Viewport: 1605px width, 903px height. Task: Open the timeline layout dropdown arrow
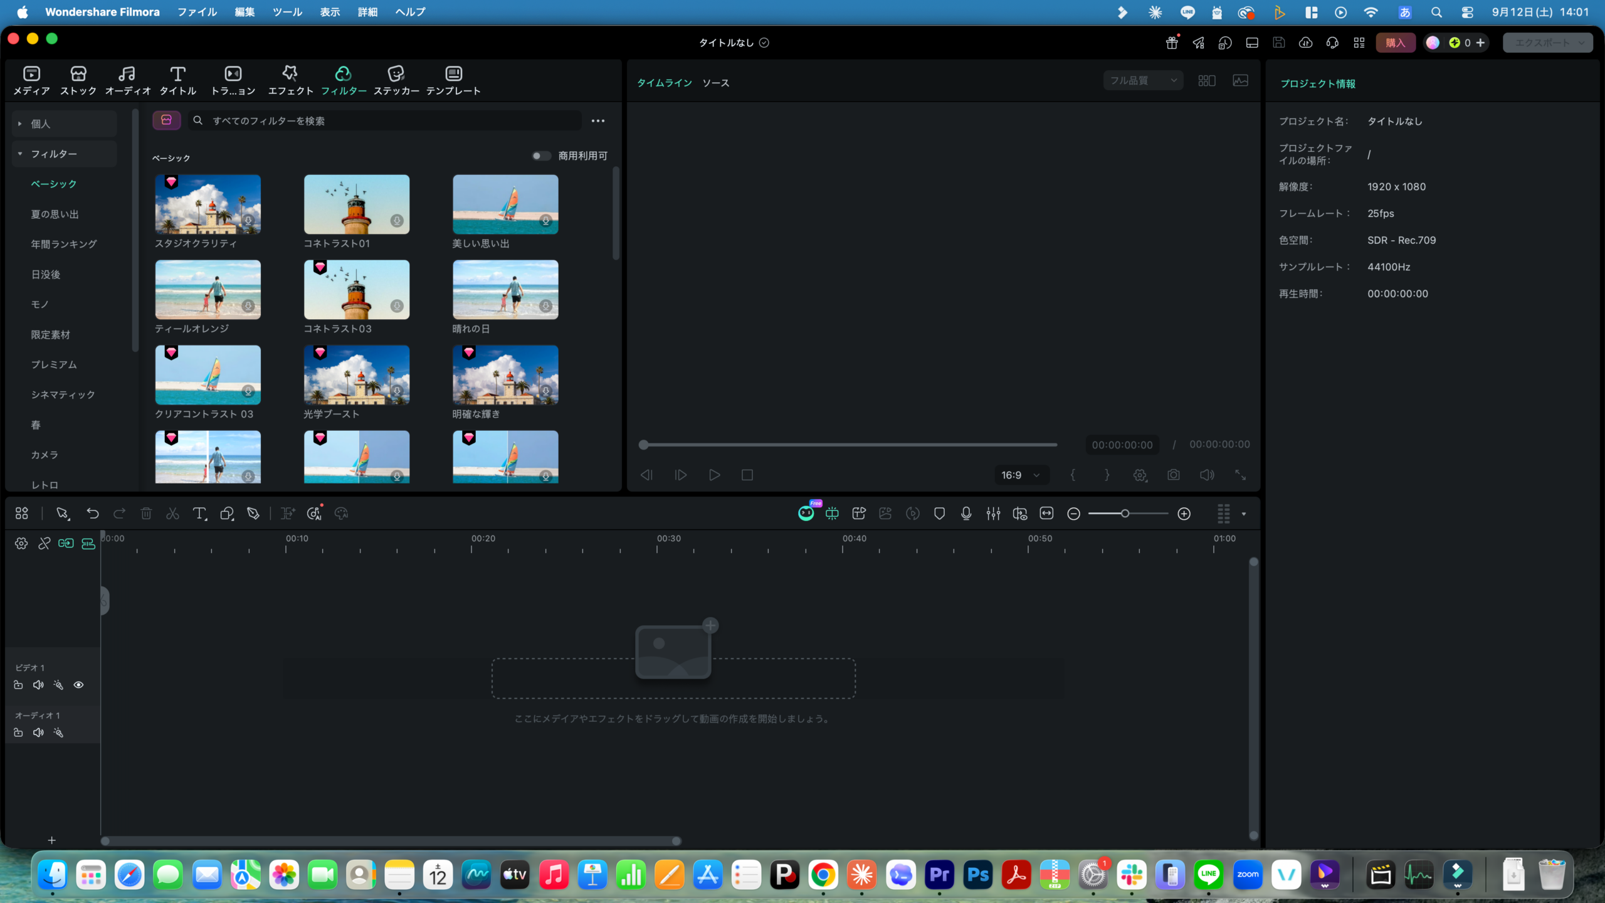1244,514
